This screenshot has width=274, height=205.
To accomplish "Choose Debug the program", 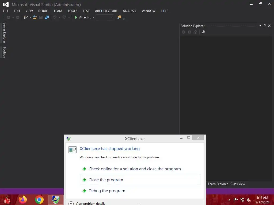I will point(140,191).
